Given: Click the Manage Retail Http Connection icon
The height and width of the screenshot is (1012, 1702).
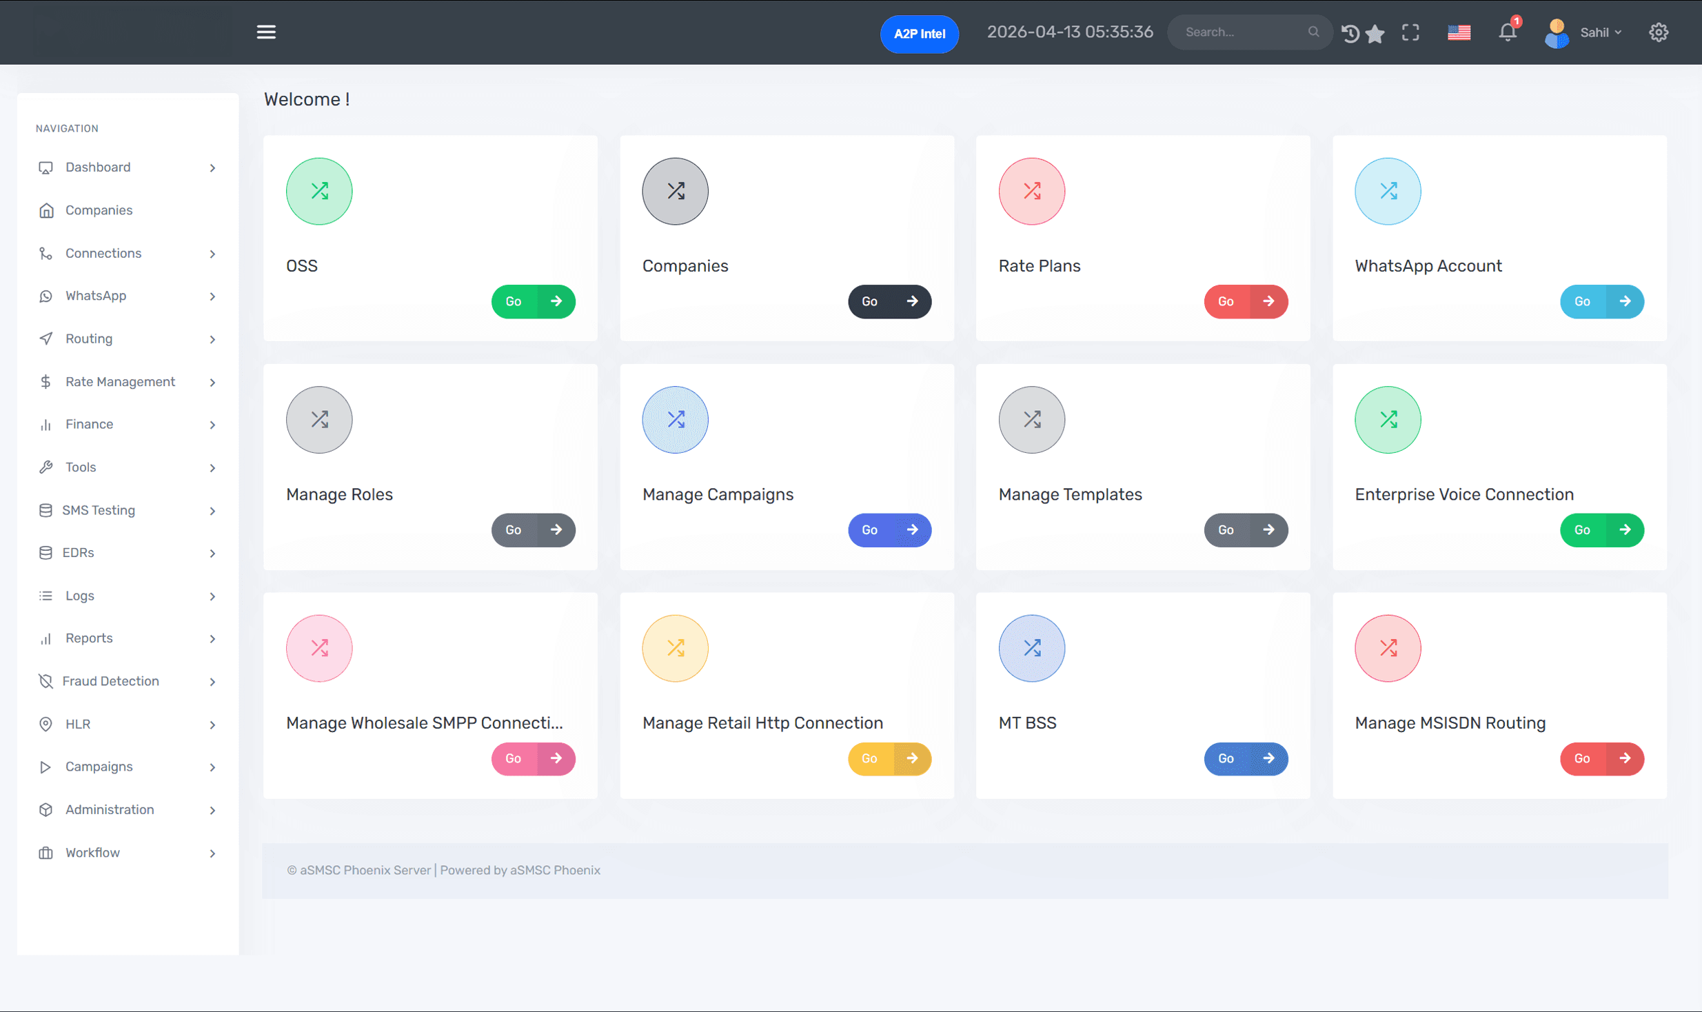Looking at the screenshot, I should (675, 648).
